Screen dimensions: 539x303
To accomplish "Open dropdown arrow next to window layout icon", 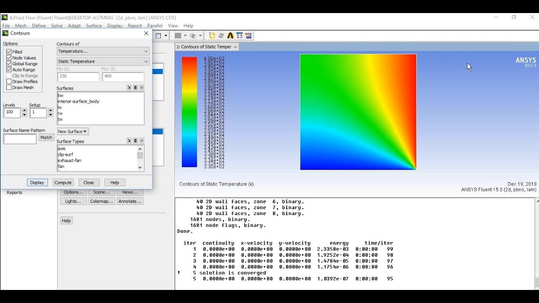I will point(166,36).
